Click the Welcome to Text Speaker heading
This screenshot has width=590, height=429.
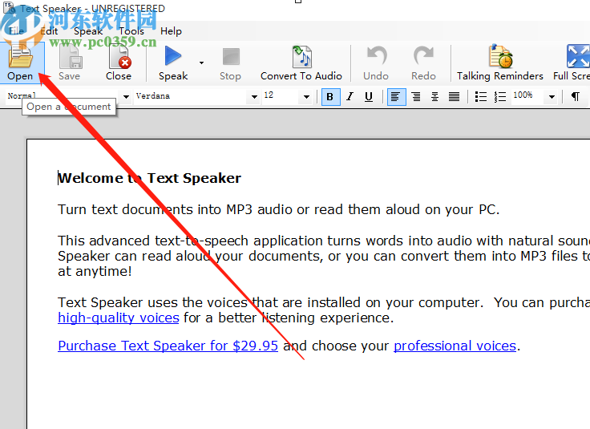149,178
